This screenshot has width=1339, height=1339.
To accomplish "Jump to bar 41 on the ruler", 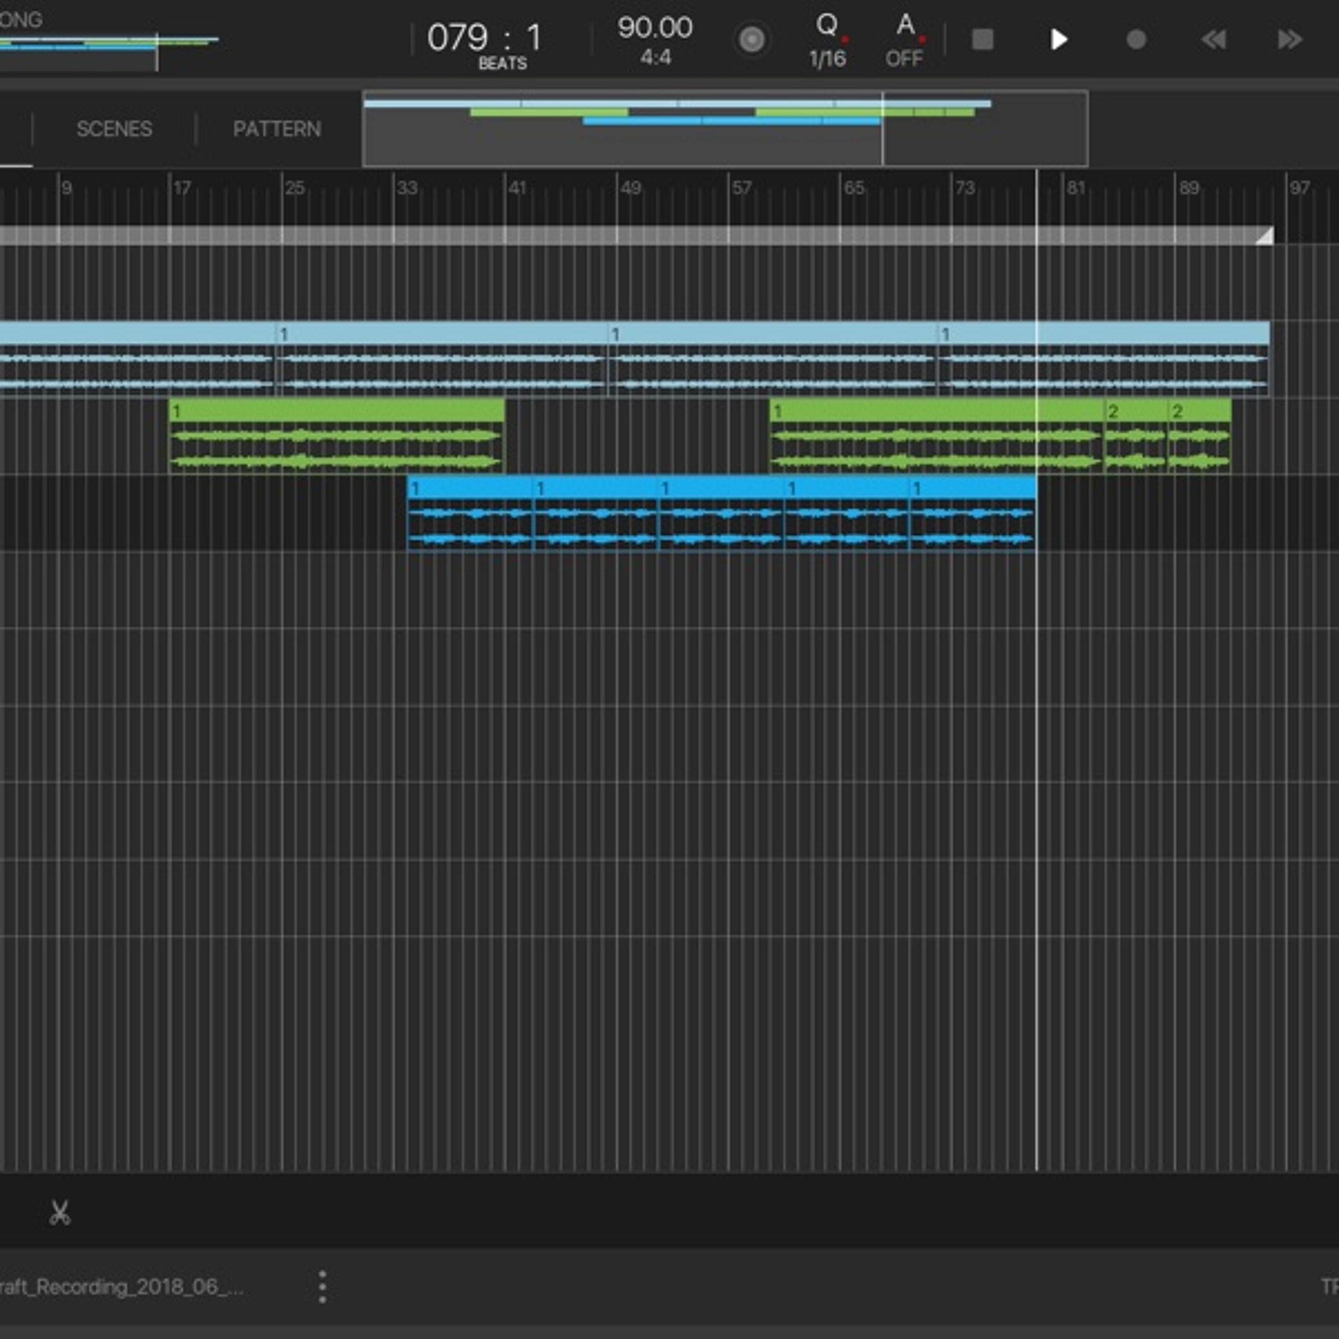I will coord(518,188).
